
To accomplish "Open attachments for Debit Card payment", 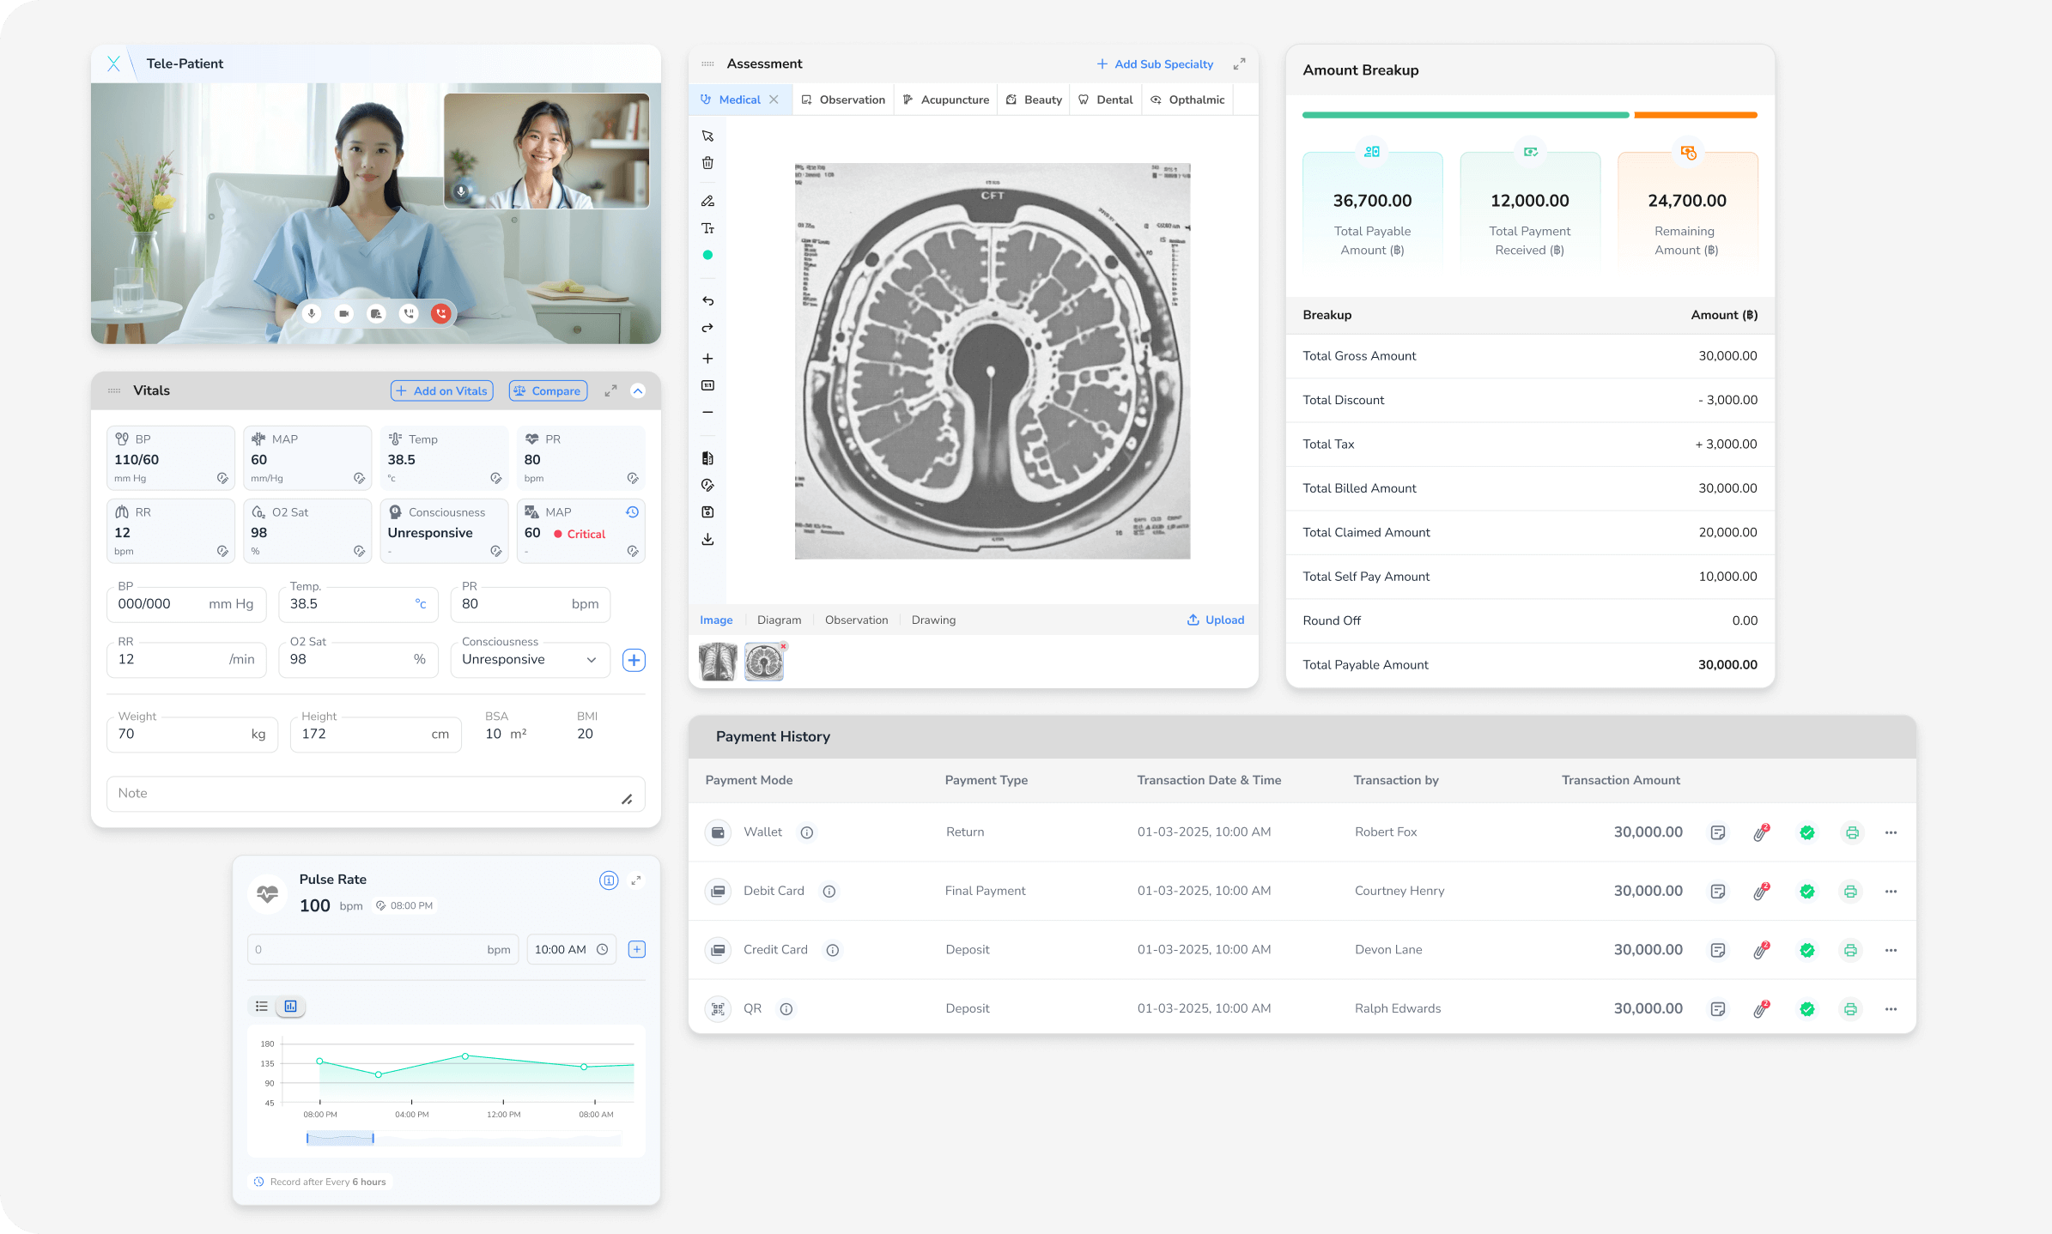I will 1761,891.
